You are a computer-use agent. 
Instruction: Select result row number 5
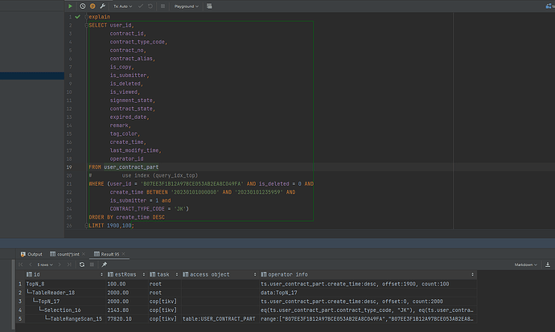tap(20, 319)
